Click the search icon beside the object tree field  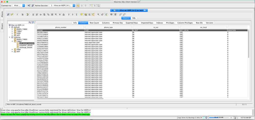pyautogui.click(x=30, y=23)
